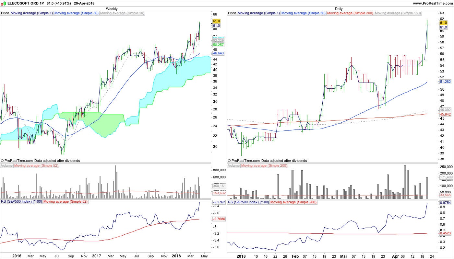Open Moving average (Simple 52) legend in Weekly volume panel
Screen dimensions: 454x259
click(36, 166)
